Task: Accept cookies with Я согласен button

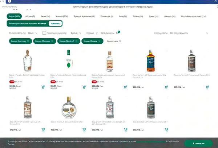Action: (x=198, y=143)
